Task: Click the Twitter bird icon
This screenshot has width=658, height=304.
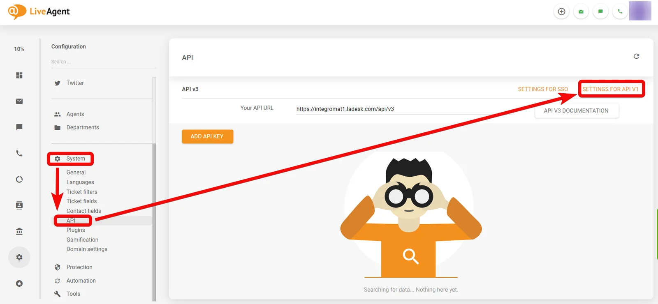Action: tap(58, 83)
